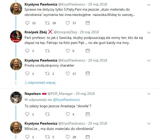This screenshot has width=161, height=139.
Task: Reply to first Krystyna Pawłowicz tweet
Action: coord(28,23)
